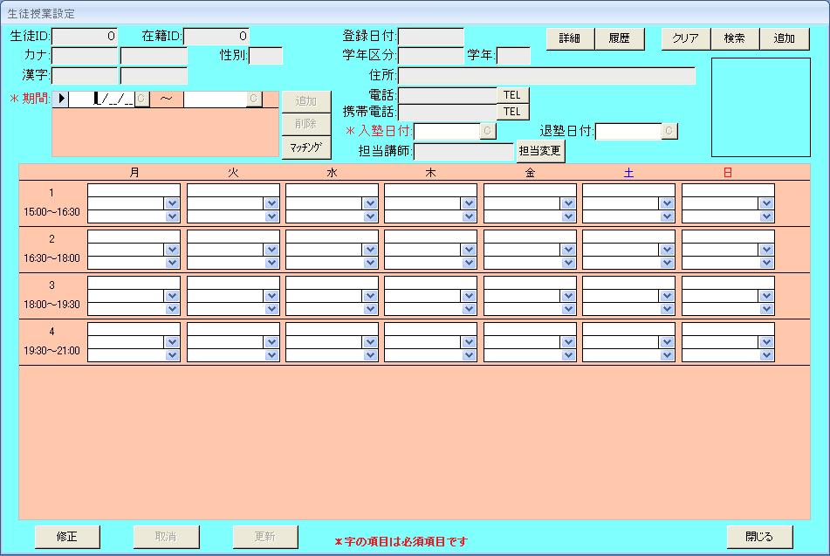Click the C button next to 入塾日付
The image size is (830, 556).
[488, 131]
